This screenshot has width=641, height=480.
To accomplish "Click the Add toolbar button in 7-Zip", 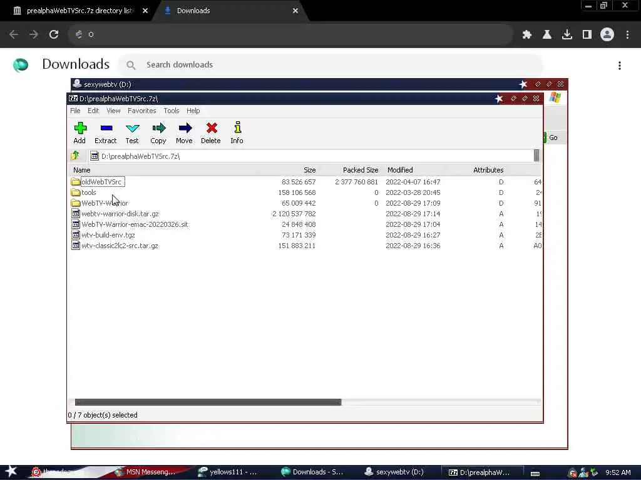I will click(x=79, y=132).
